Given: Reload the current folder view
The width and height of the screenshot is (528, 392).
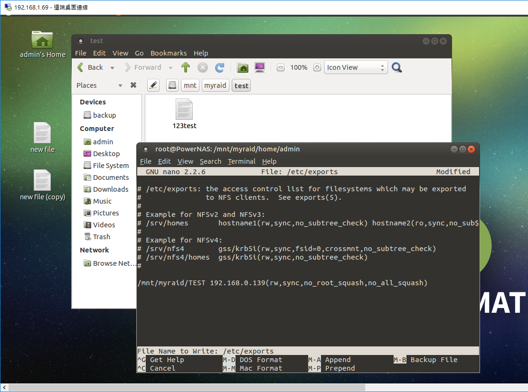Looking at the screenshot, I should click(219, 68).
